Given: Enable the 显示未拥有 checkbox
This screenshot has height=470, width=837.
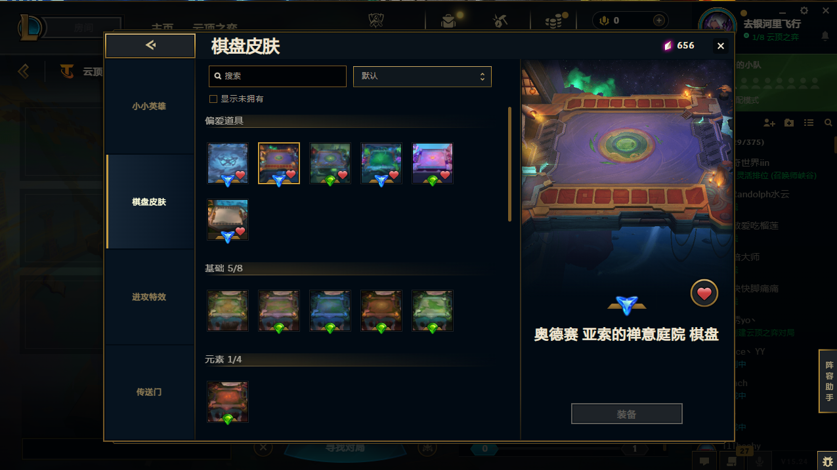Looking at the screenshot, I should coord(213,99).
